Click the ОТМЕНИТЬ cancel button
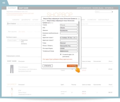Viewport: 120px width, 102px height. (x=48, y=66)
